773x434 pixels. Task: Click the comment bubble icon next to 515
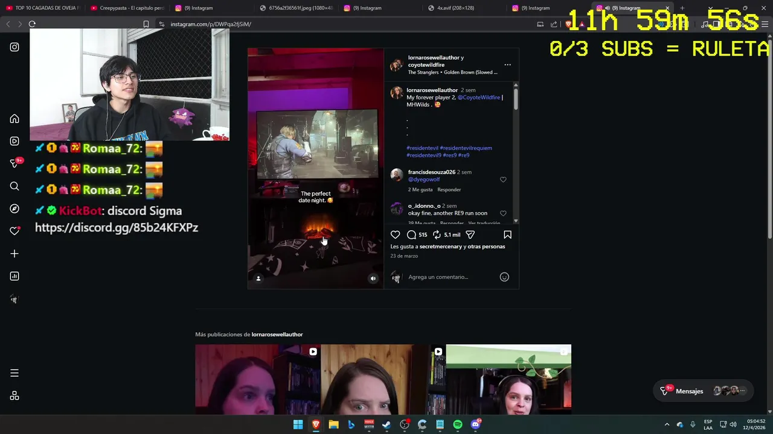coord(411,234)
